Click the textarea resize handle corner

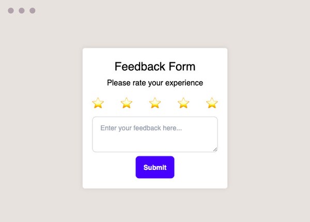(215, 150)
